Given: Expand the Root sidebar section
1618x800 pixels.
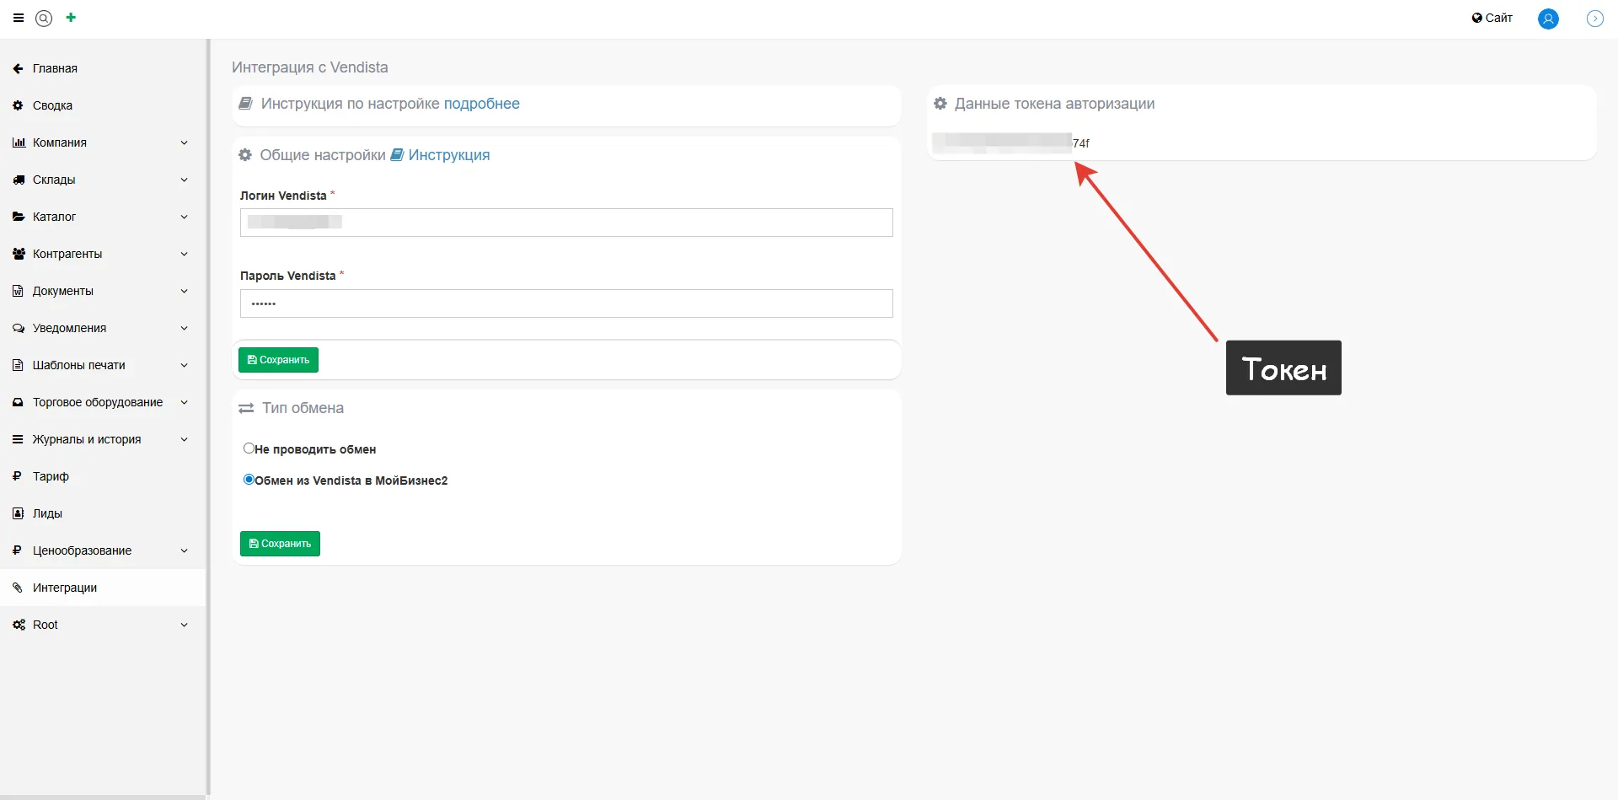Looking at the screenshot, I should [184, 625].
